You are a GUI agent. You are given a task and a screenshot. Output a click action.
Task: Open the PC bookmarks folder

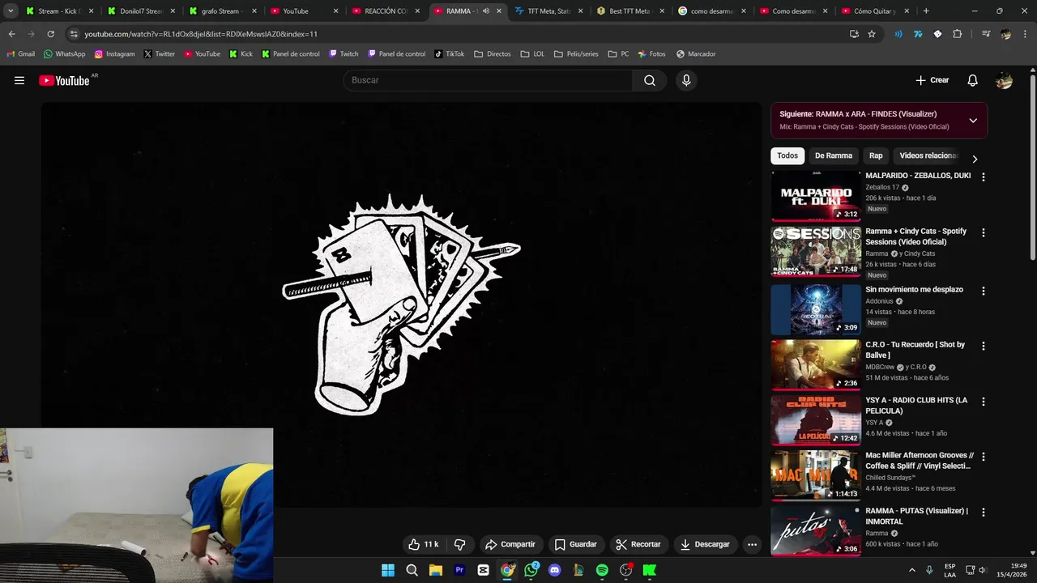coord(618,53)
